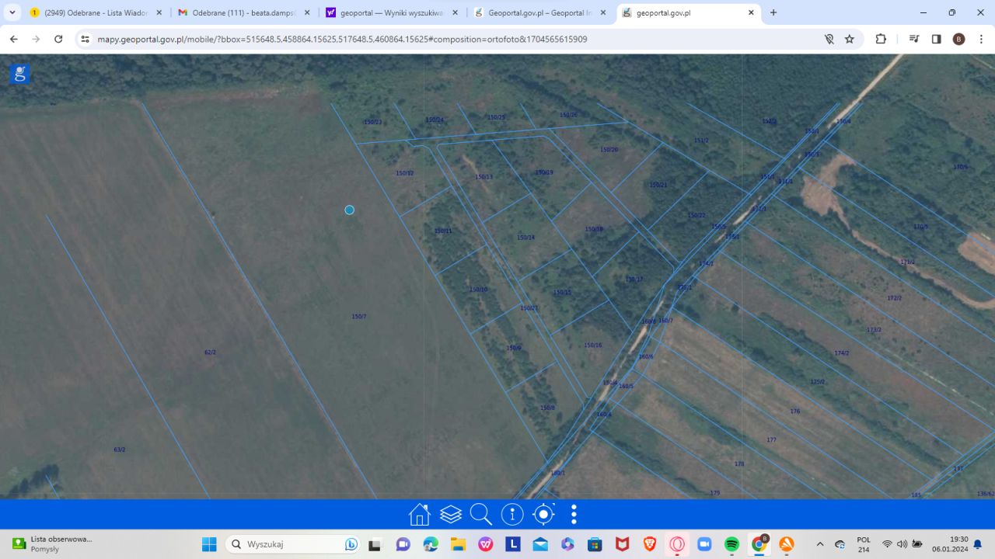This screenshot has width=995, height=559.
Task: Open the browser extensions menu
Action: click(881, 39)
